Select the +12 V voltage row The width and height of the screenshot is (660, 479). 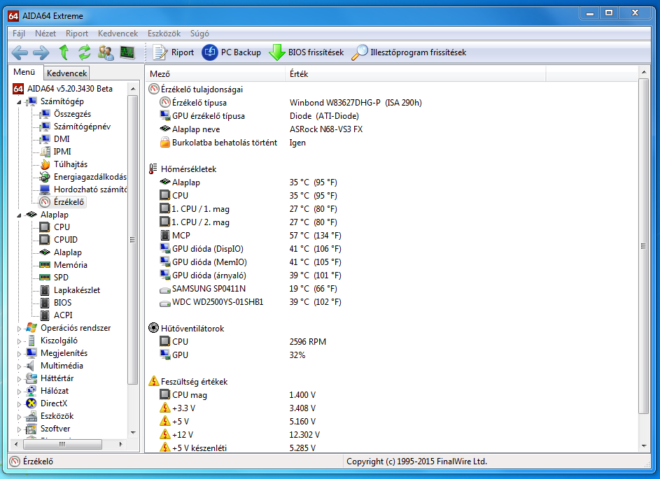[x=240, y=435]
